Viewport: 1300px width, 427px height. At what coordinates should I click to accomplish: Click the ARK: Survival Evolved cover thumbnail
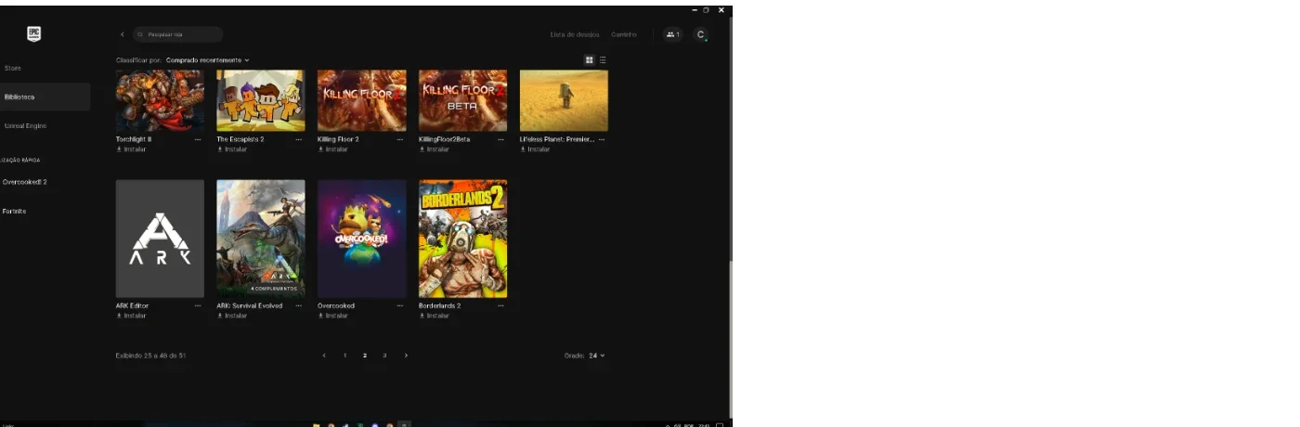261,239
